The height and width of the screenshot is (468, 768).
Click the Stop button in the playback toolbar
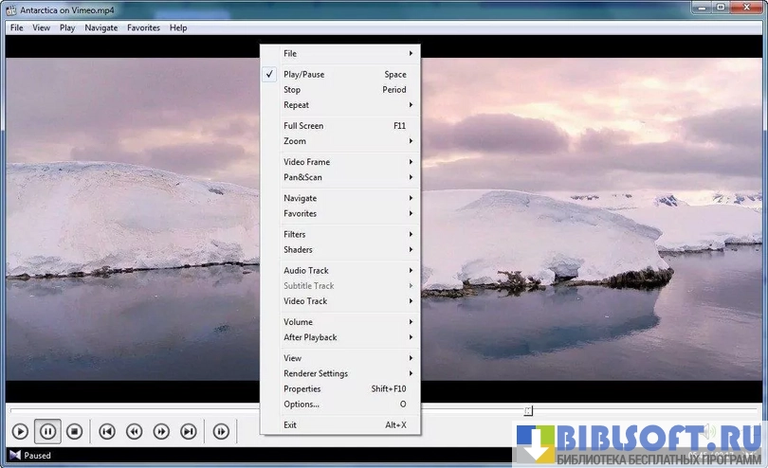click(75, 432)
